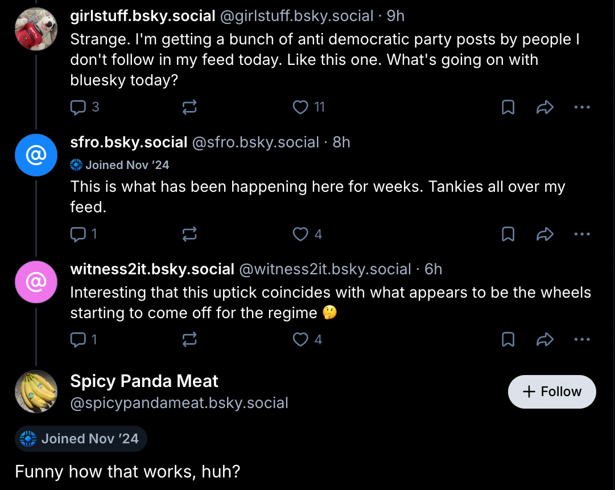Screen dimensions: 615x490
Task: Open more options for girlstuff's post
Action: pos(582,107)
